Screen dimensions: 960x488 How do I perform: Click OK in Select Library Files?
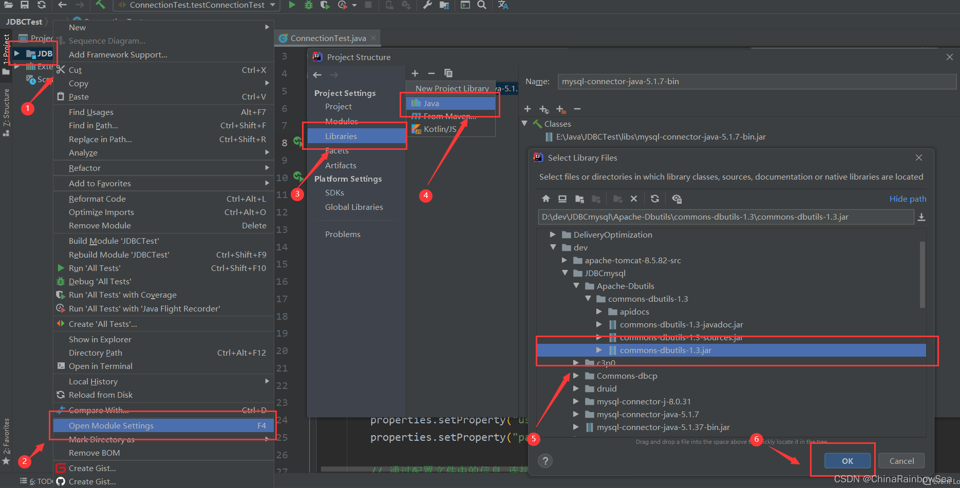click(848, 461)
